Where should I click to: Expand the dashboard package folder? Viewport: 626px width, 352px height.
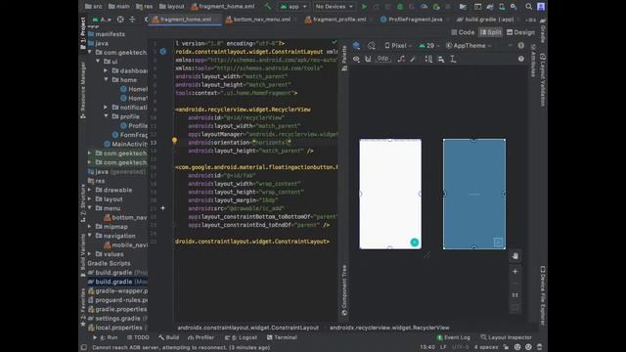[106, 70]
